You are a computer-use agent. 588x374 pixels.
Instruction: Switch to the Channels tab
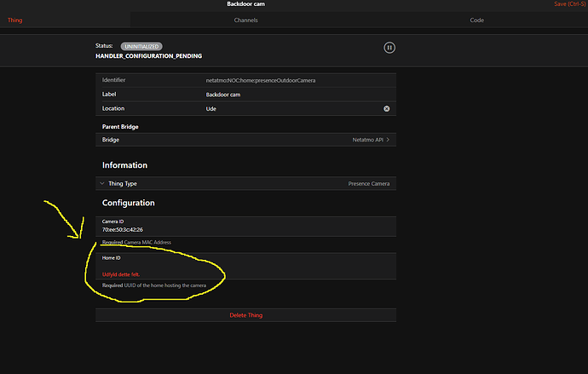point(245,20)
